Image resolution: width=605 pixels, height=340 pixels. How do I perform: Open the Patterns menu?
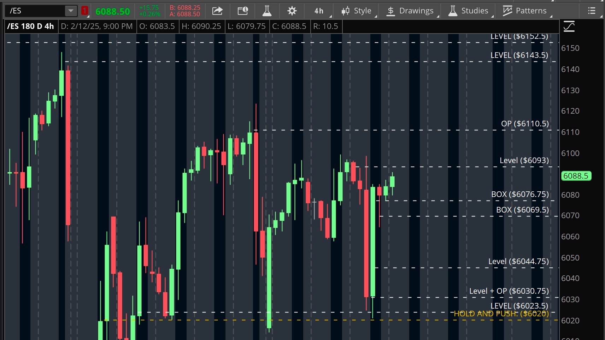(x=525, y=11)
